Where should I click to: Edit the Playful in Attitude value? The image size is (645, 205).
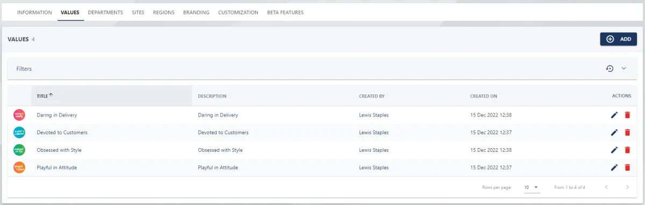pyautogui.click(x=614, y=167)
